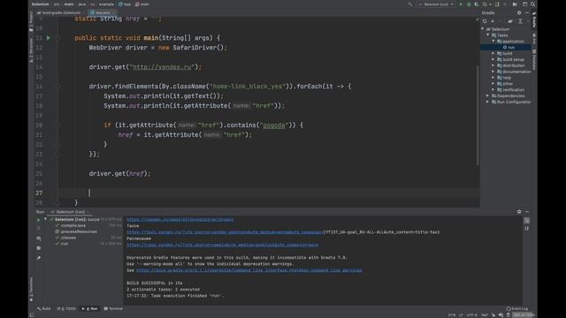Viewport: 566px width, 318px height.
Task: Hide the Run panel with minimize icon
Action: click(527, 212)
